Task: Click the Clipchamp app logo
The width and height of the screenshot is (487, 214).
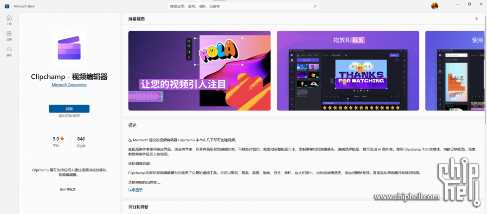Action: (x=69, y=48)
